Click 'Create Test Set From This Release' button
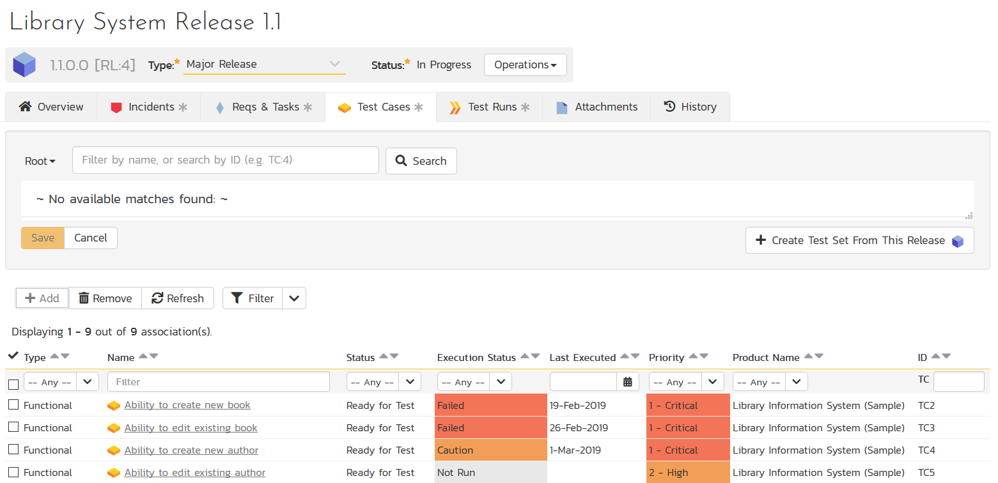 coord(859,240)
